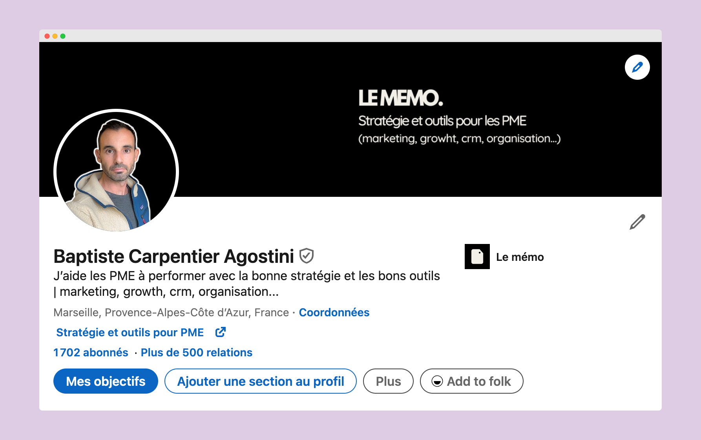Viewport: 701px width, 440px height.
Task: Open Stratégie et outils pour PME link
Action: tap(130, 332)
